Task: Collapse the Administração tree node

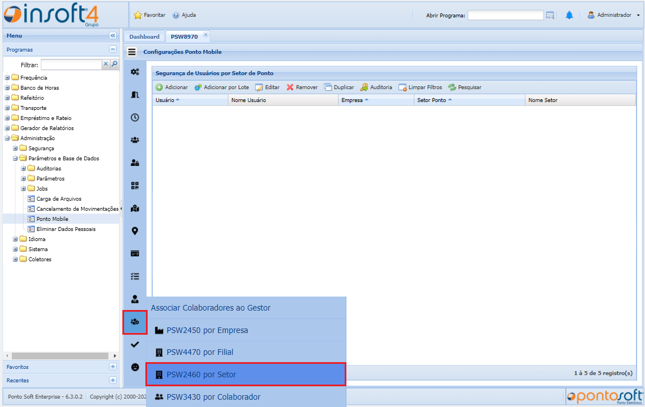Action: [x=7, y=138]
